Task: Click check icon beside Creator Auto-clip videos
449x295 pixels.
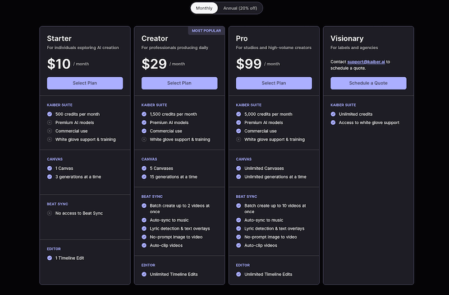Action: 144,245
